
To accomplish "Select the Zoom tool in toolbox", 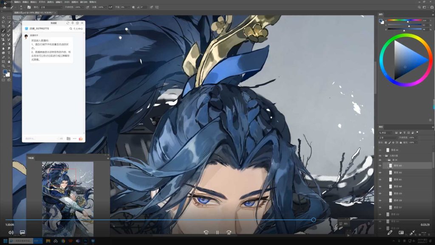I will click(3, 66).
